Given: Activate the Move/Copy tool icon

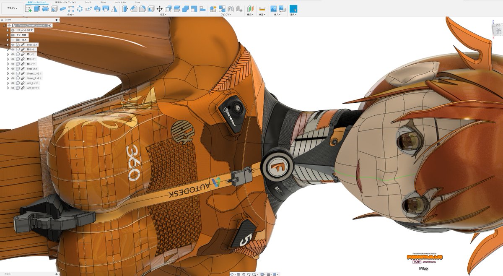Looking at the screenshot, I should coord(159,9).
